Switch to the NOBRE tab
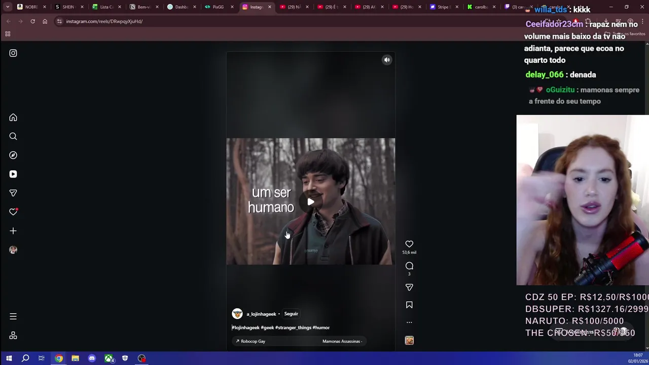 click(32, 7)
